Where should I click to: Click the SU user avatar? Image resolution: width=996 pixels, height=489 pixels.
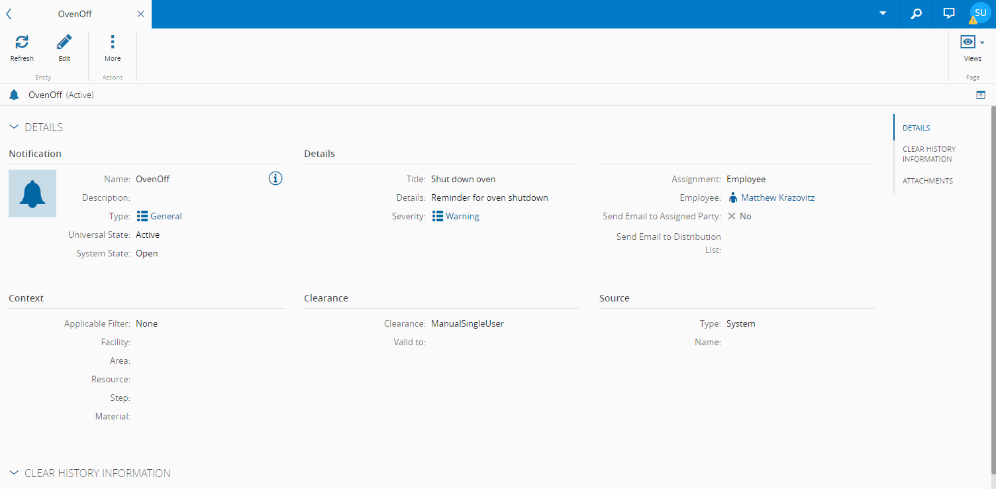(x=980, y=13)
